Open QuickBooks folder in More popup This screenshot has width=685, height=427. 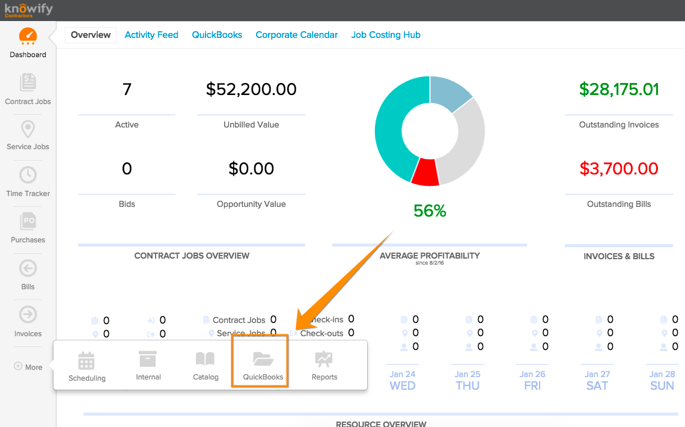263,366
